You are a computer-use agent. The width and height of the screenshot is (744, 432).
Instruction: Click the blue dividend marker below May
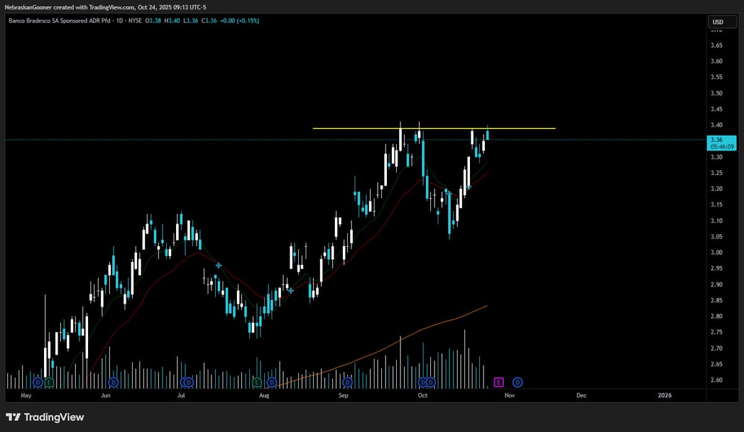37,382
